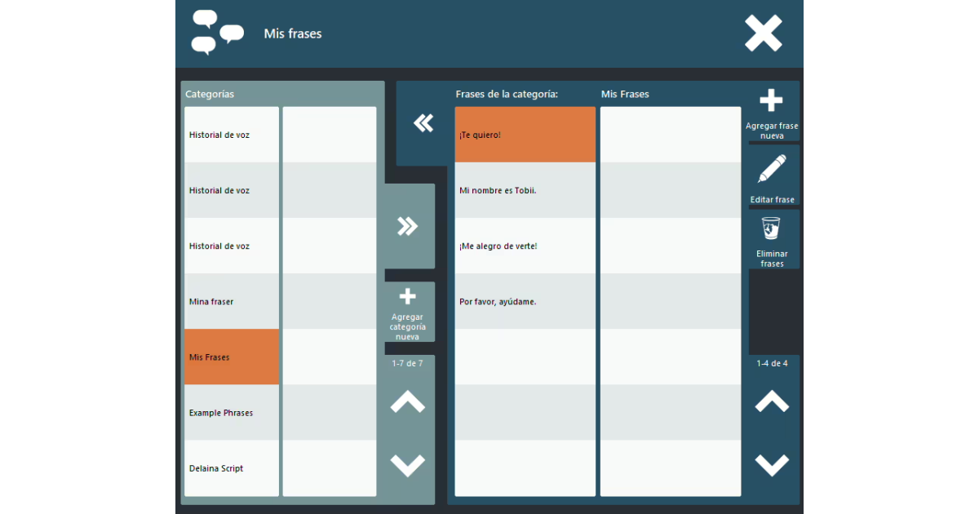Click the plus icon to add new phrase
Image resolution: width=979 pixels, height=514 pixels.
coord(771,101)
